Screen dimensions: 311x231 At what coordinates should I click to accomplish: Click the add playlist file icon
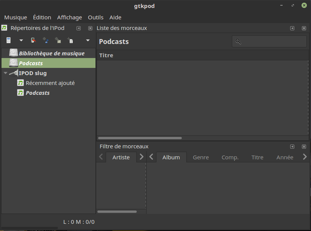[70, 40]
